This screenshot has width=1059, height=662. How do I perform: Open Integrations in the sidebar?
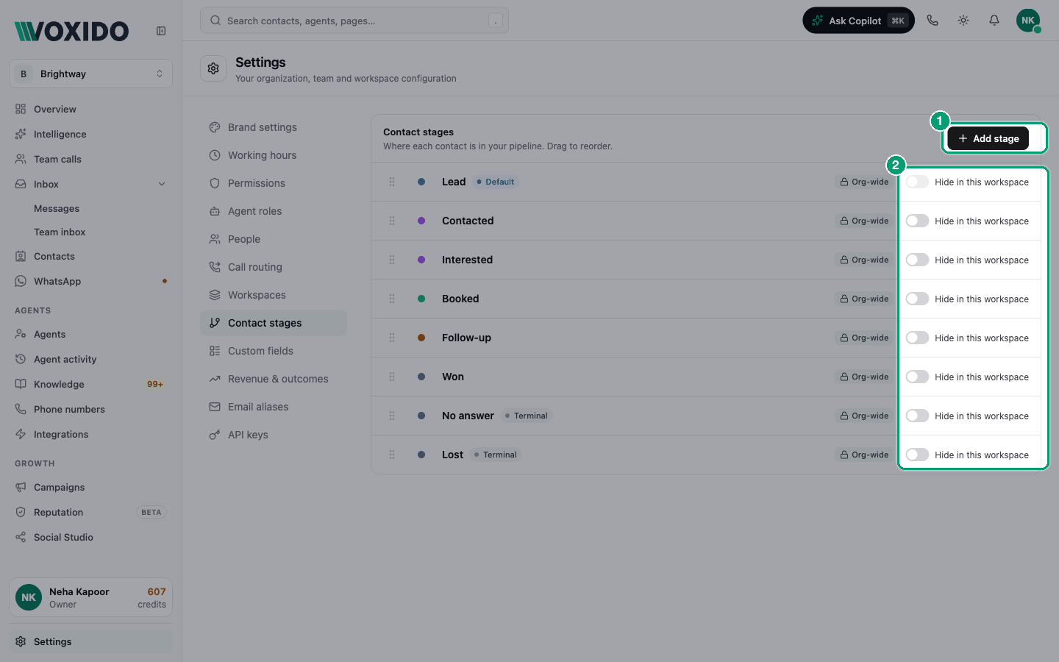[x=90, y=434]
